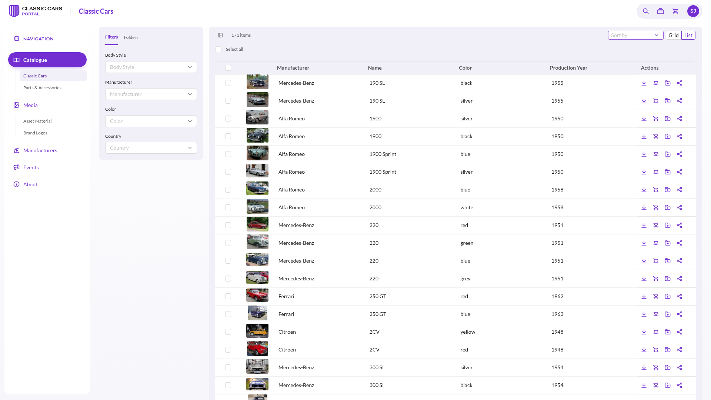Open the Manufacturer filter dropdown
Image resolution: width=711 pixels, height=400 pixels.
(x=151, y=94)
